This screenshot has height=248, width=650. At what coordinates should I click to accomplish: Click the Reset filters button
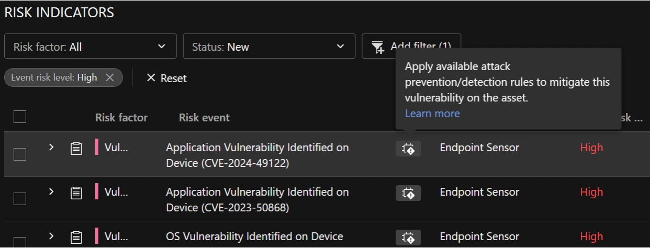coord(166,78)
